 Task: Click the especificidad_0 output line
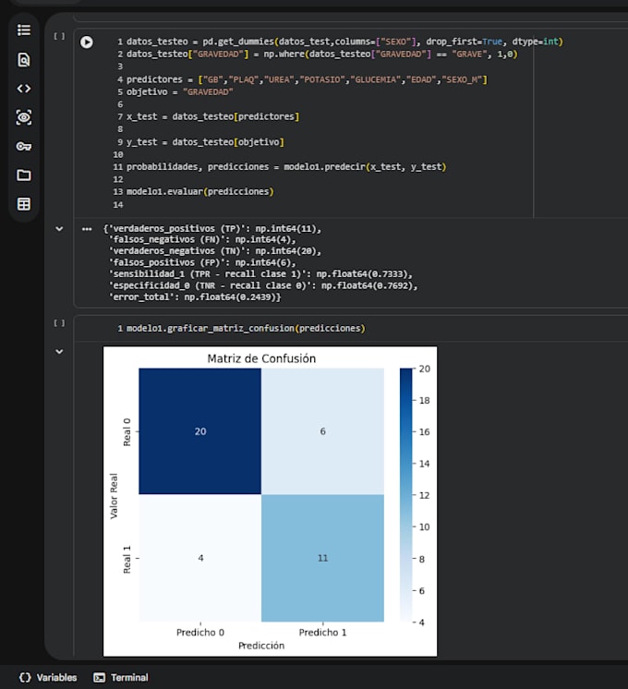pos(263,285)
